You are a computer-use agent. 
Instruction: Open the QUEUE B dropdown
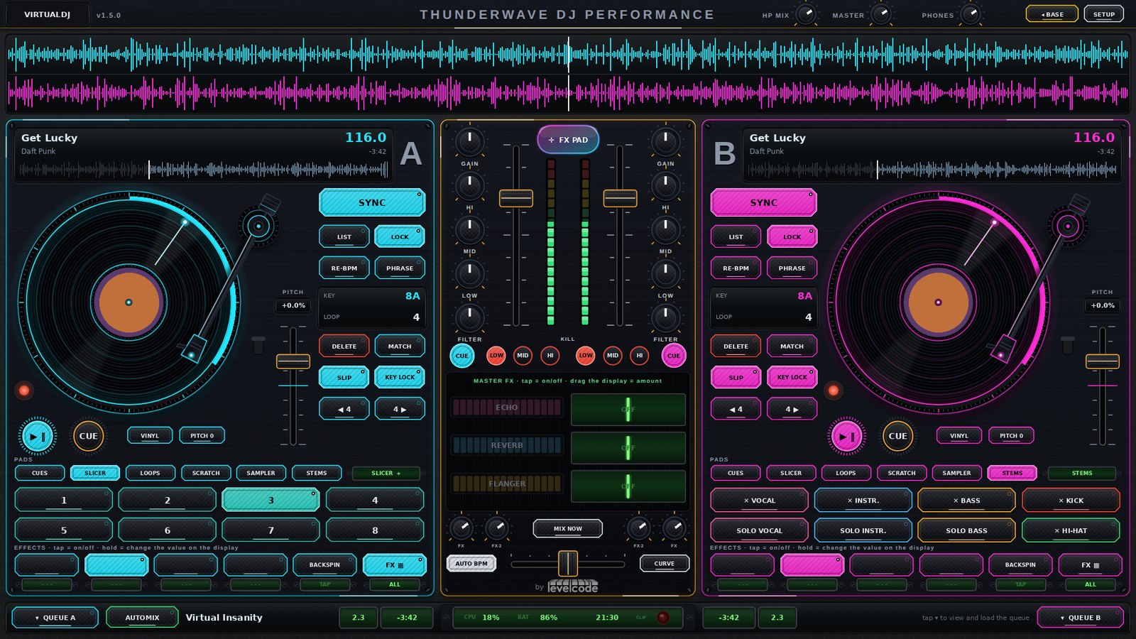pos(1081,617)
